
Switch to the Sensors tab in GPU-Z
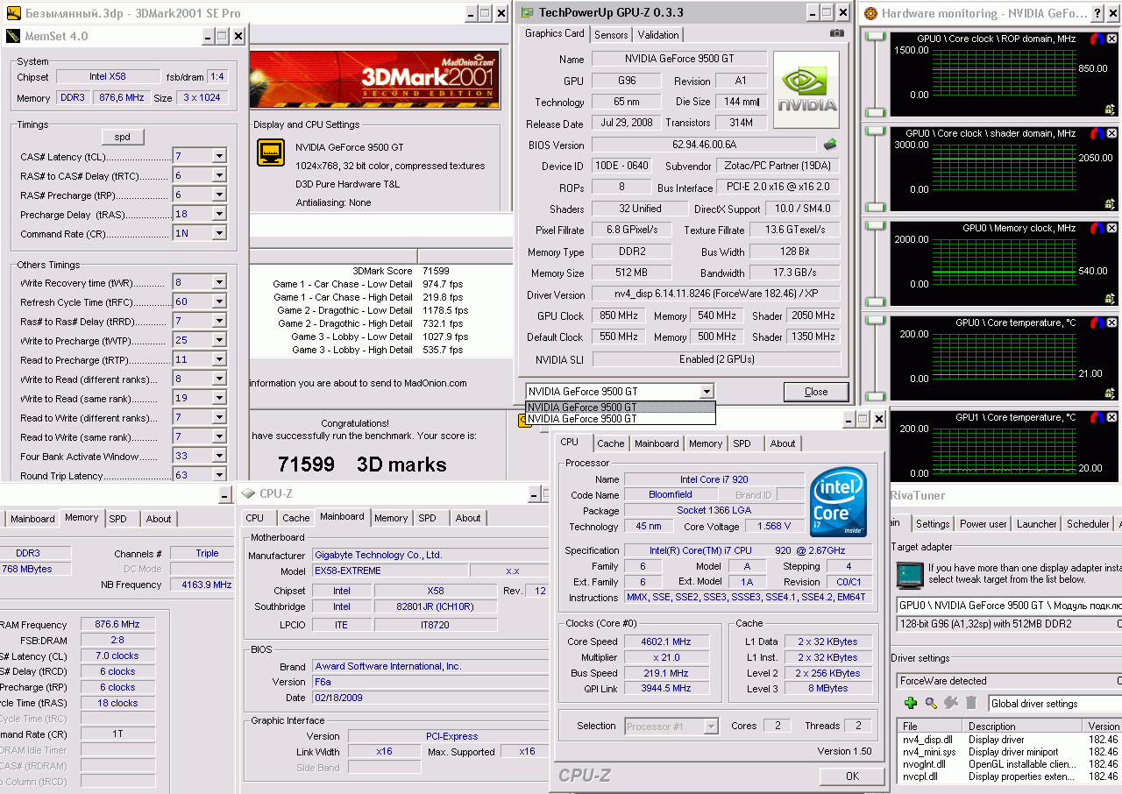(x=611, y=35)
